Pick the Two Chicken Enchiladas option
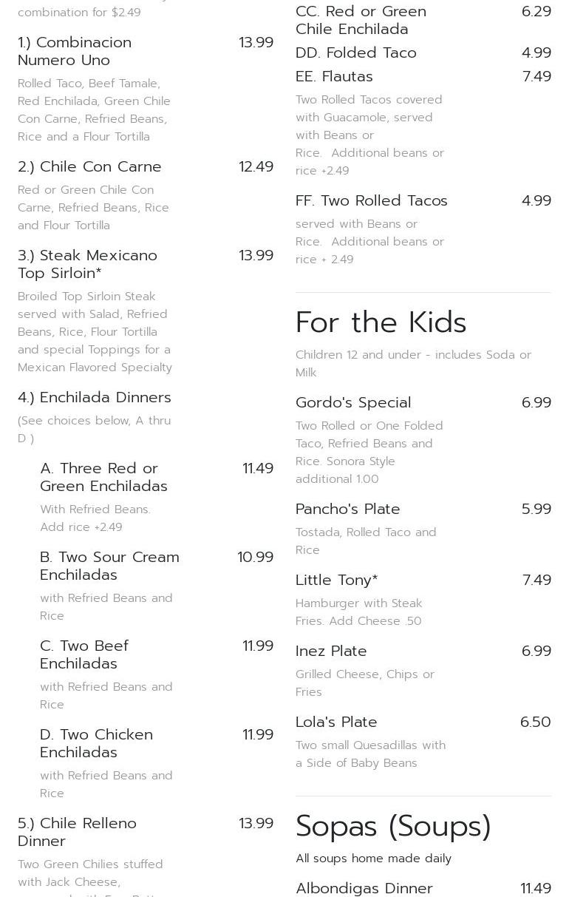The width and height of the screenshot is (569, 897). tap(96, 743)
